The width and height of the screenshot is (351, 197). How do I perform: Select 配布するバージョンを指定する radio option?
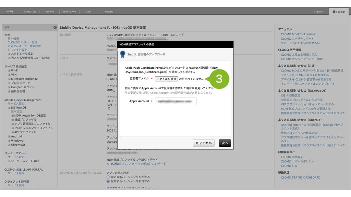[x=108, y=181]
